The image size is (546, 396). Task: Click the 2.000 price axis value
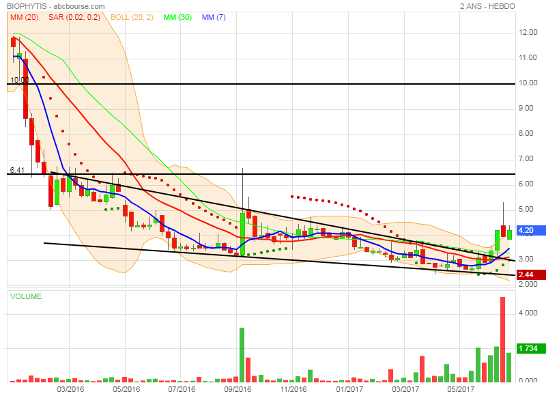click(x=528, y=284)
